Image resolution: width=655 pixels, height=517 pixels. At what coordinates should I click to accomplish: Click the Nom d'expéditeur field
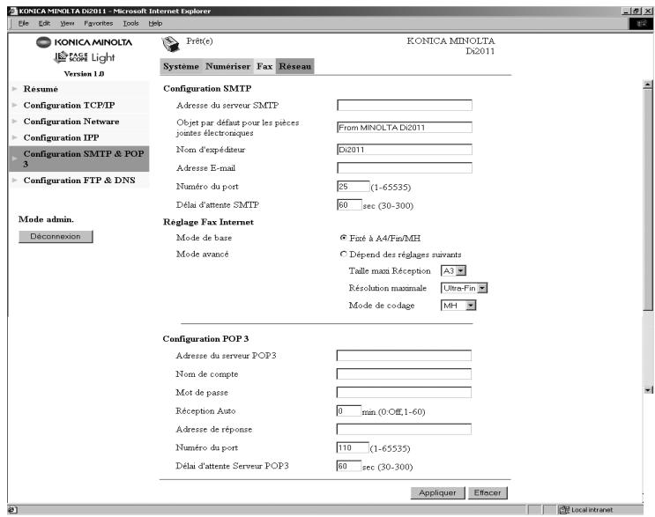(x=405, y=150)
